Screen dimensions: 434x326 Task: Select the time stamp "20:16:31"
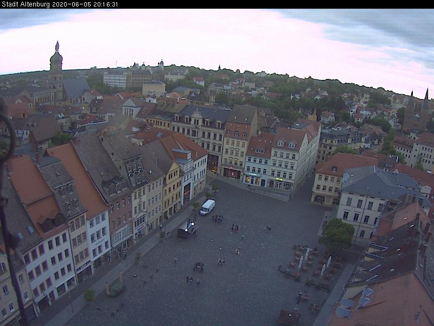(x=106, y=4)
